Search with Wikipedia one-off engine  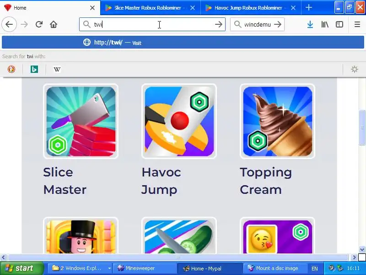pos(57,69)
